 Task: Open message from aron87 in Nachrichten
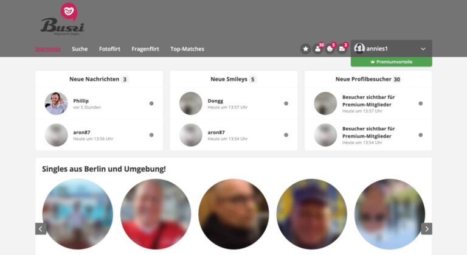click(x=99, y=135)
